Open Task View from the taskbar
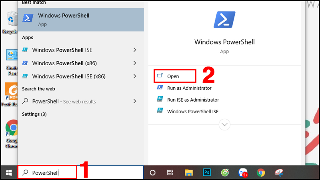 (x=170, y=173)
